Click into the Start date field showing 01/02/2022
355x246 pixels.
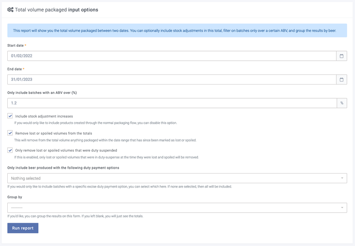[171, 56]
